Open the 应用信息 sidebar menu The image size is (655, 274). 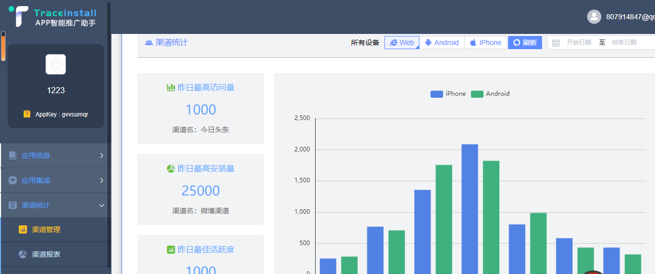tap(56, 155)
